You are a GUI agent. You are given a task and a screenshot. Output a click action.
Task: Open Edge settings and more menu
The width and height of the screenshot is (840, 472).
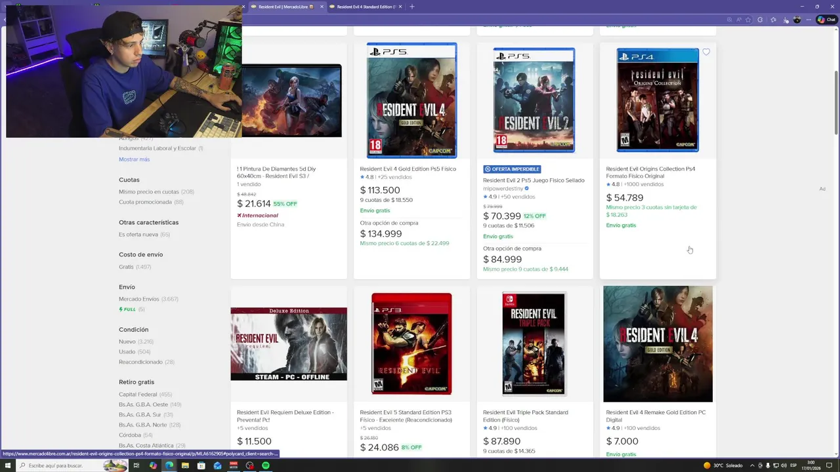808,20
